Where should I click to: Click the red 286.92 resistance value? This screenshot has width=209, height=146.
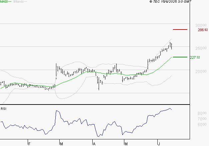tap(203, 30)
